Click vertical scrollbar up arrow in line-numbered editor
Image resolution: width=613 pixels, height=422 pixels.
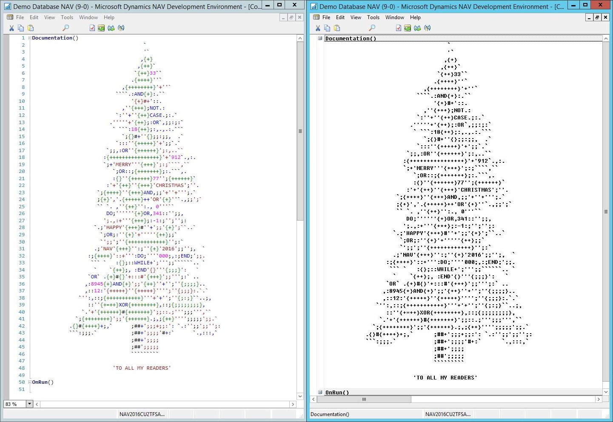click(x=300, y=38)
